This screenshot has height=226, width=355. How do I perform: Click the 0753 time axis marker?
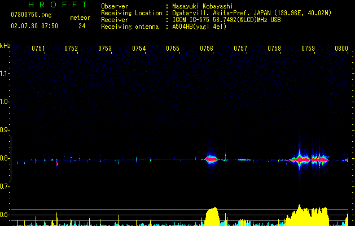tap(105, 49)
